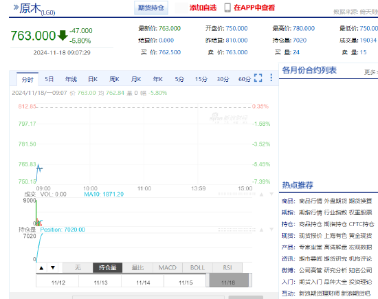Open the 期指行情 link
Viewport: 378px width, 299px height.
311,212
